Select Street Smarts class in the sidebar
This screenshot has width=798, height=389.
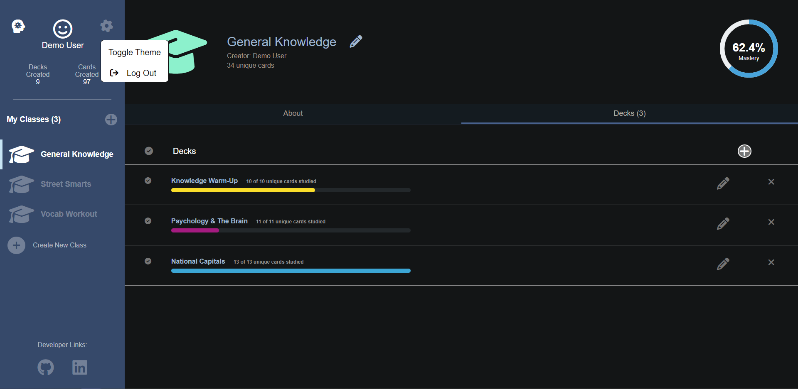coord(66,184)
